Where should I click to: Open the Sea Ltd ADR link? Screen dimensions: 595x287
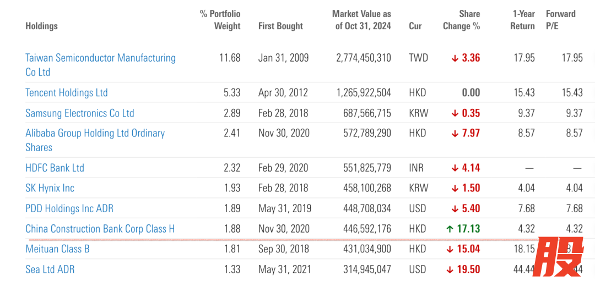[x=50, y=269]
